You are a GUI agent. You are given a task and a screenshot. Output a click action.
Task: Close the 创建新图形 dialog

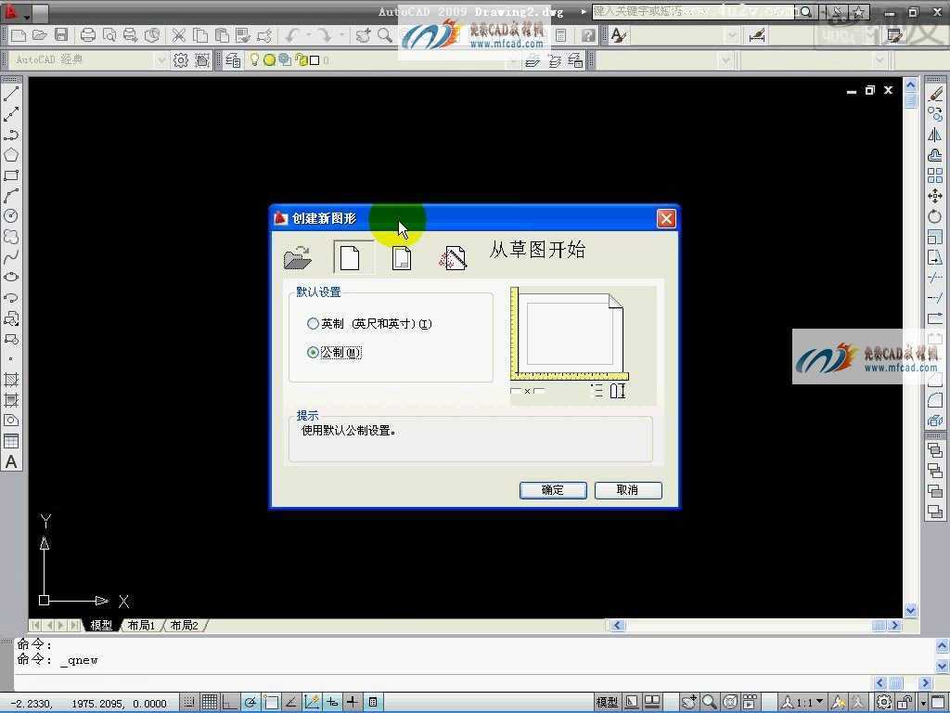(x=666, y=218)
